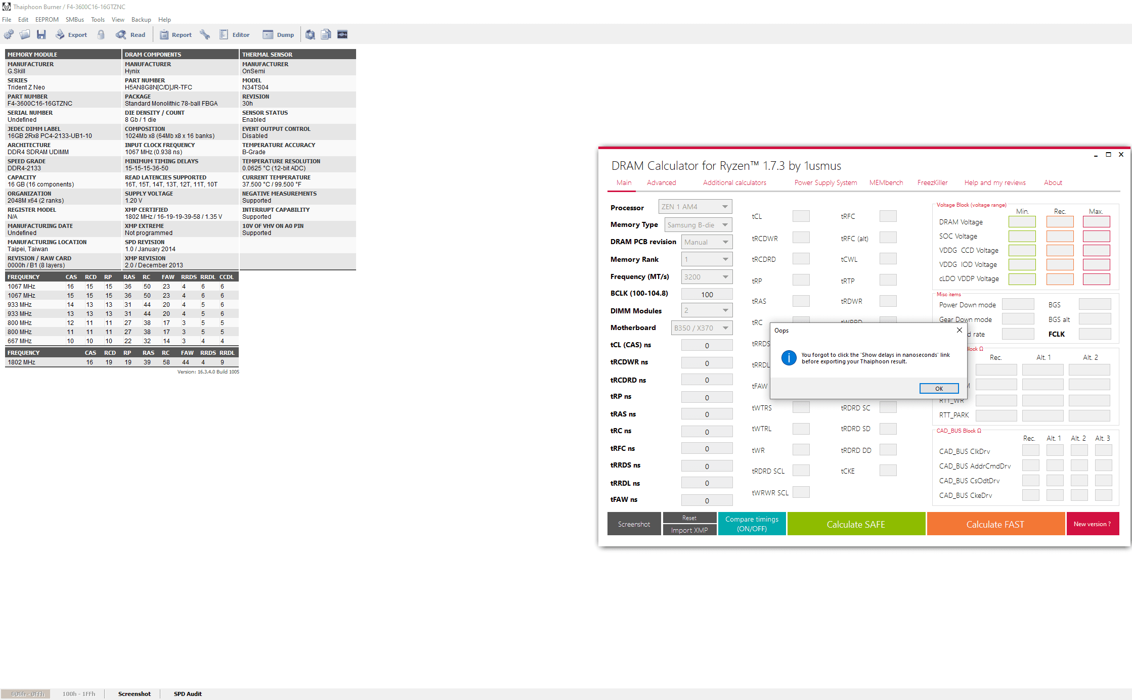Click the DRAM Voltage Max red field
1132x700 pixels.
(x=1096, y=222)
